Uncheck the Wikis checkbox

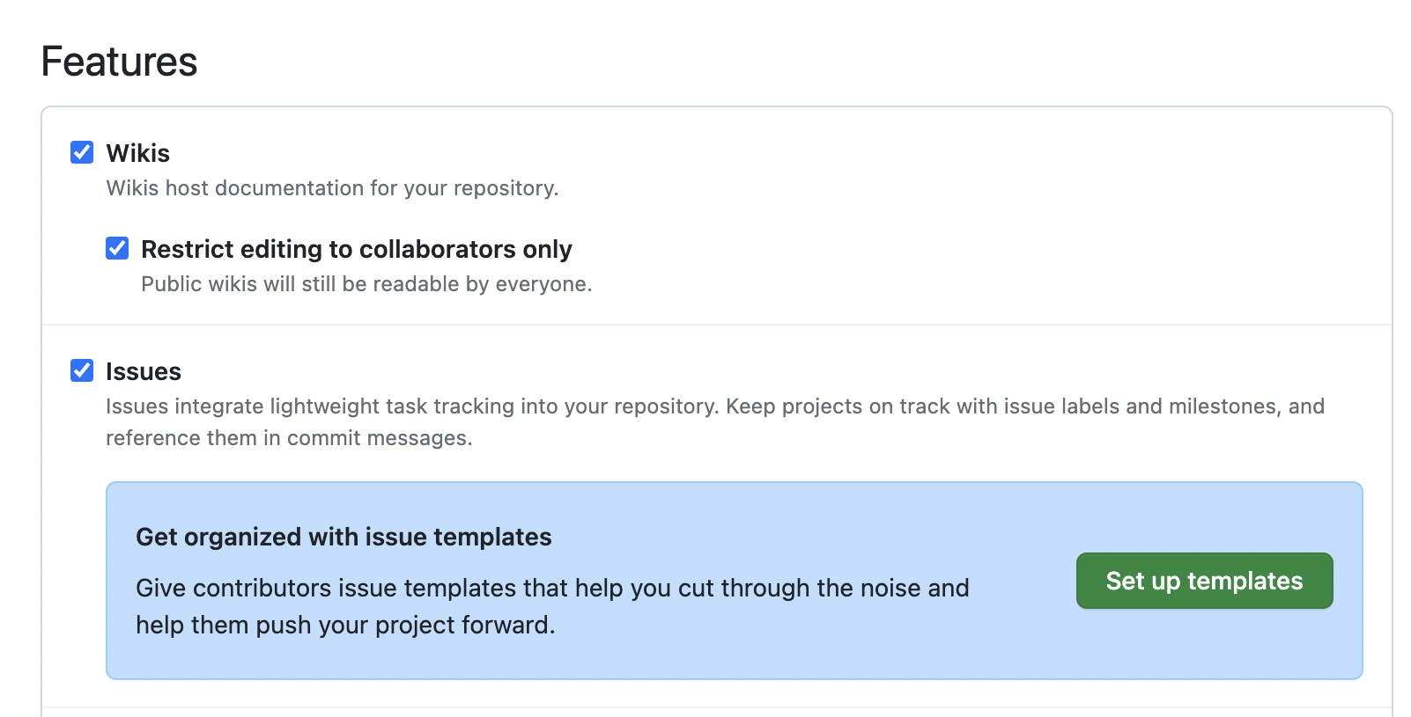[x=82, y=152]
